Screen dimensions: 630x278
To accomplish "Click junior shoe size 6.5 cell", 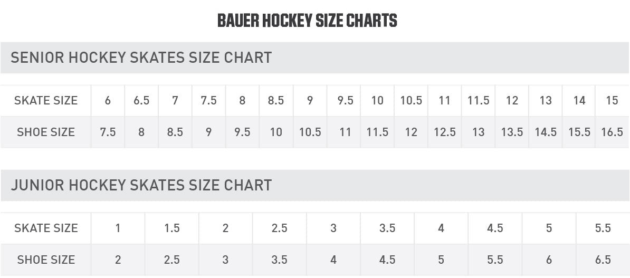I will [x=603, y=260].
